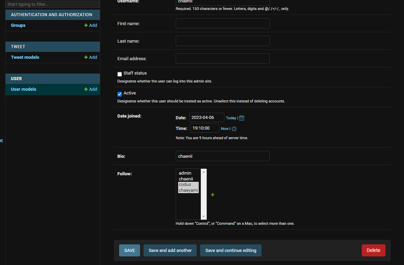
Task: Click the Bio field containing chaenii
Action: pos(223,156)
